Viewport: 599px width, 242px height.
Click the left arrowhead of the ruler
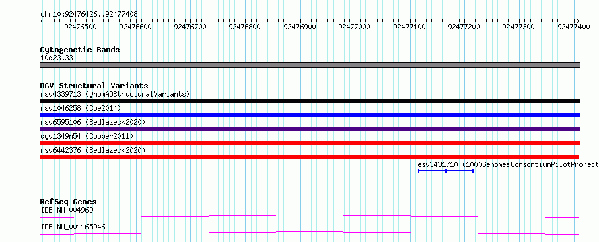(x=42, y=21)
